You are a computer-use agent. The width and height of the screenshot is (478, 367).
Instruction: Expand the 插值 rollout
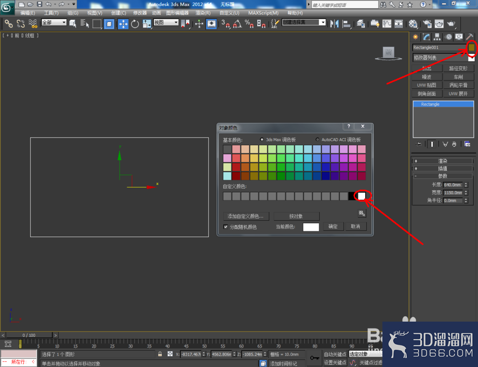pos(442,168)
